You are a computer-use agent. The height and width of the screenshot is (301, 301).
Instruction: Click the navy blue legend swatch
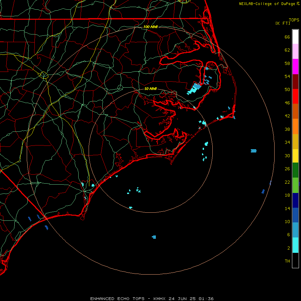point(295,200)
